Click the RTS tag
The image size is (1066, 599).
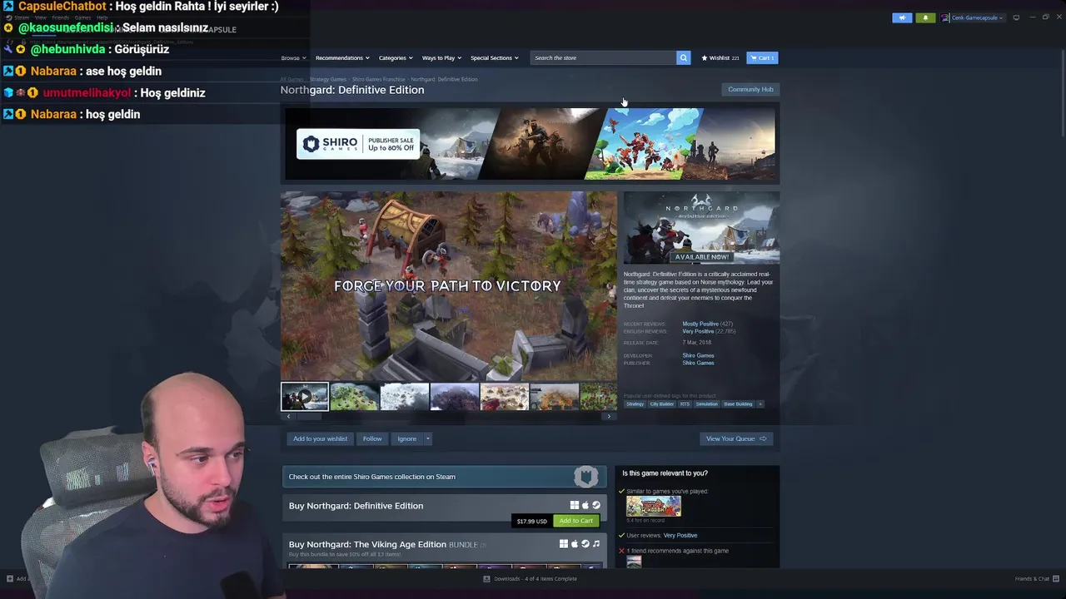point(685,404)
